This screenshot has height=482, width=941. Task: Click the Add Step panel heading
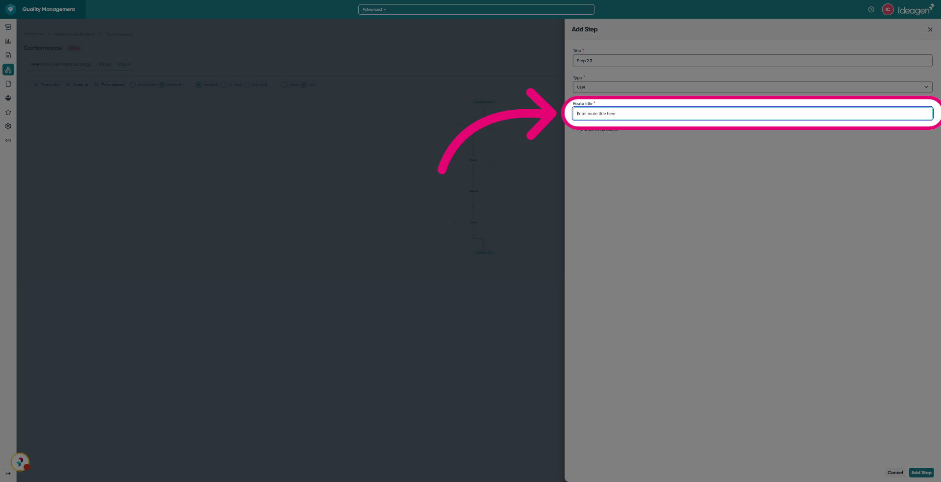tap(584, 29)
